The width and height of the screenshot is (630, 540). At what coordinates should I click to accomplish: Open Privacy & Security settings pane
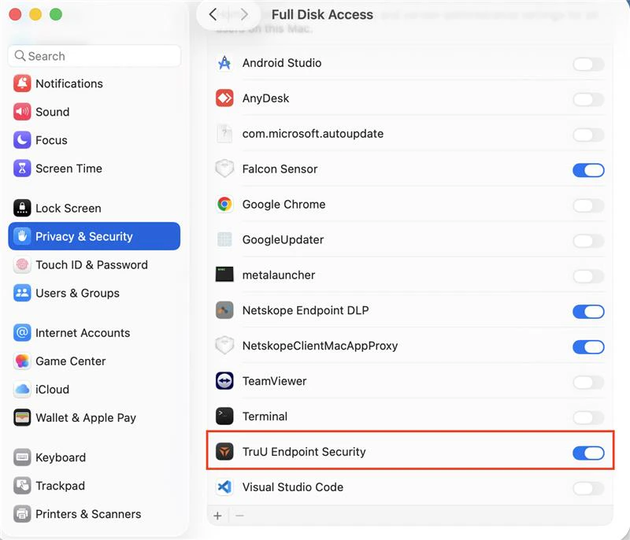[x=94, y=236]
